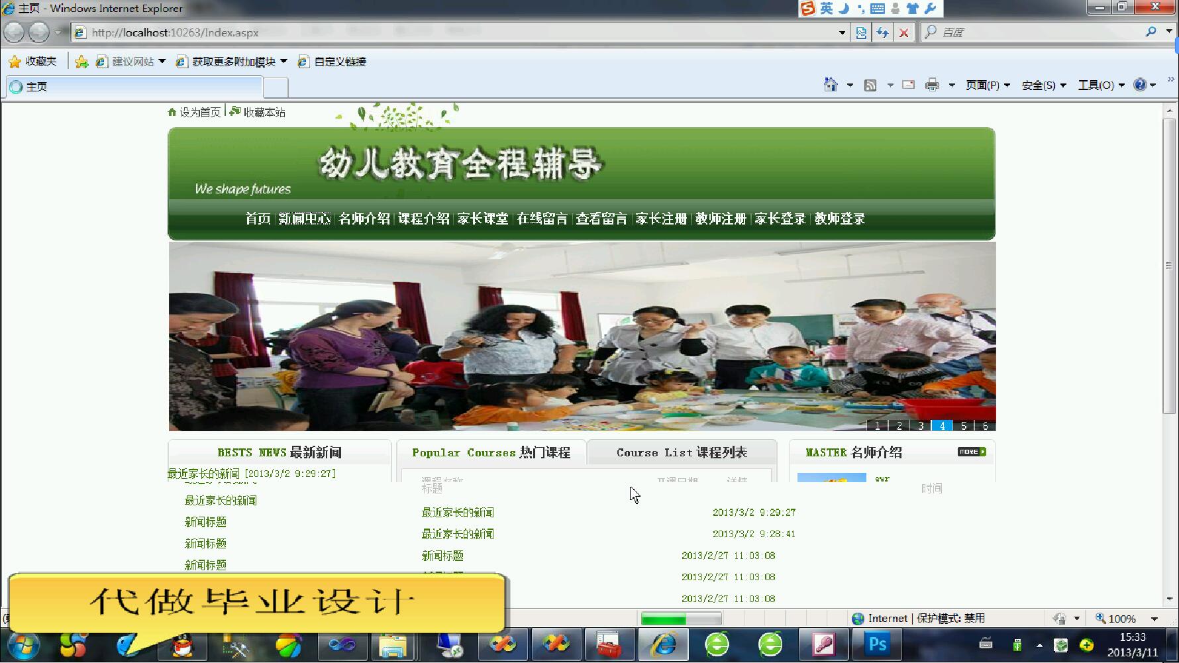Click the RSS feeds icon

[x=870, y=85]
